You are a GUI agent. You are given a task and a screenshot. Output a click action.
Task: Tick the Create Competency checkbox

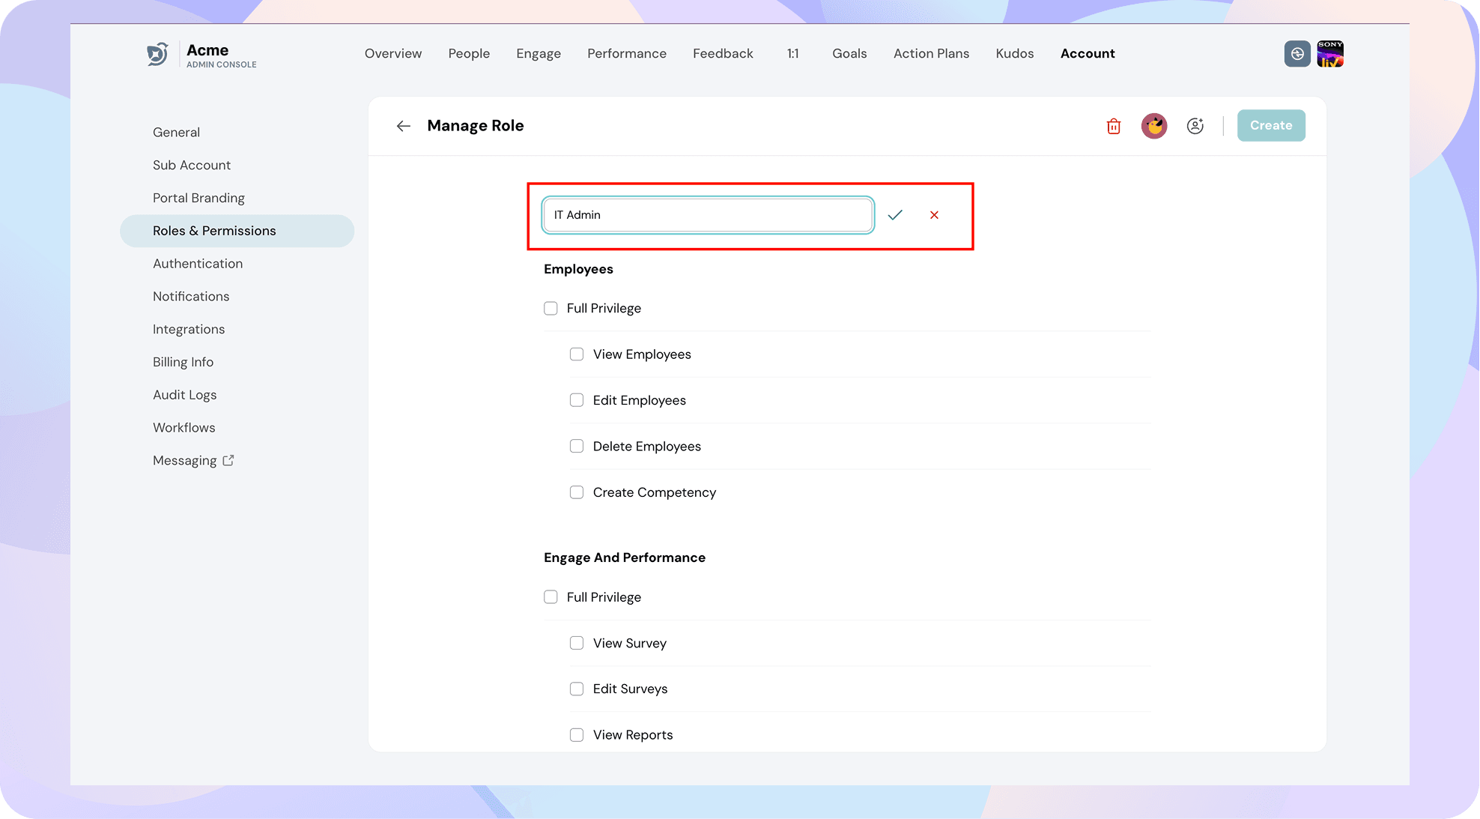pos(577,492)
